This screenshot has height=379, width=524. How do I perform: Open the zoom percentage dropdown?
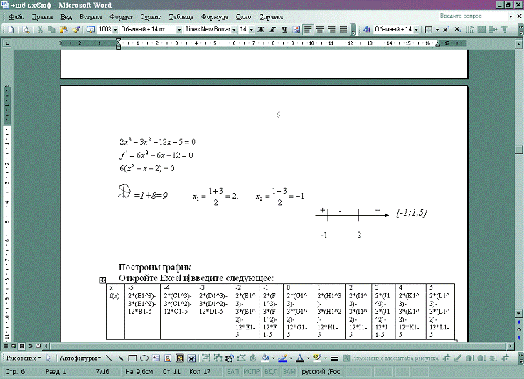(115, 30)
